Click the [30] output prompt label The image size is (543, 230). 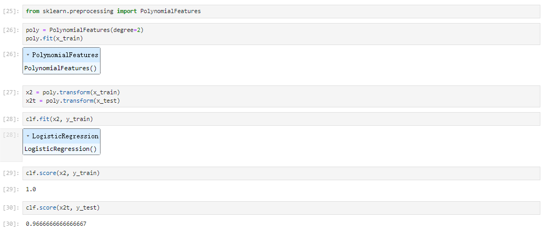click(11, 224)
